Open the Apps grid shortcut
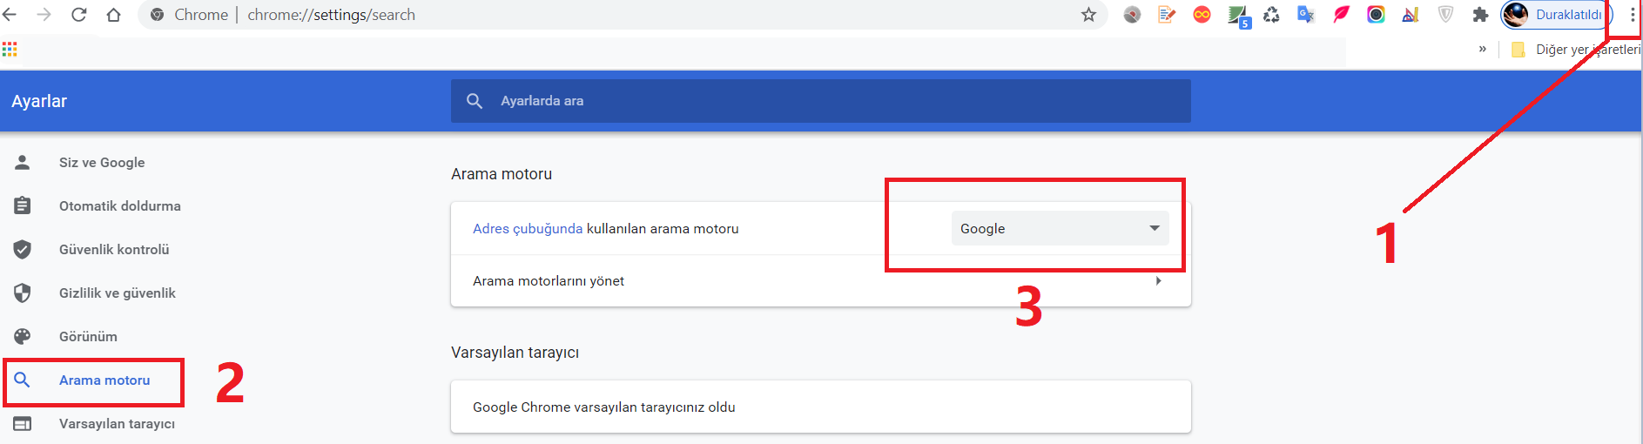1643x444 pixels. [10, 50]
